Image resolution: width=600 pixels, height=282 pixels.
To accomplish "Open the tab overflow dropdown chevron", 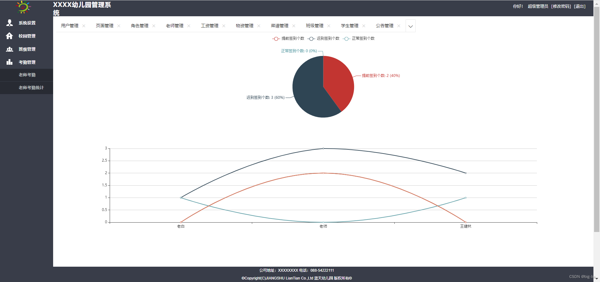I will point(411,26).
